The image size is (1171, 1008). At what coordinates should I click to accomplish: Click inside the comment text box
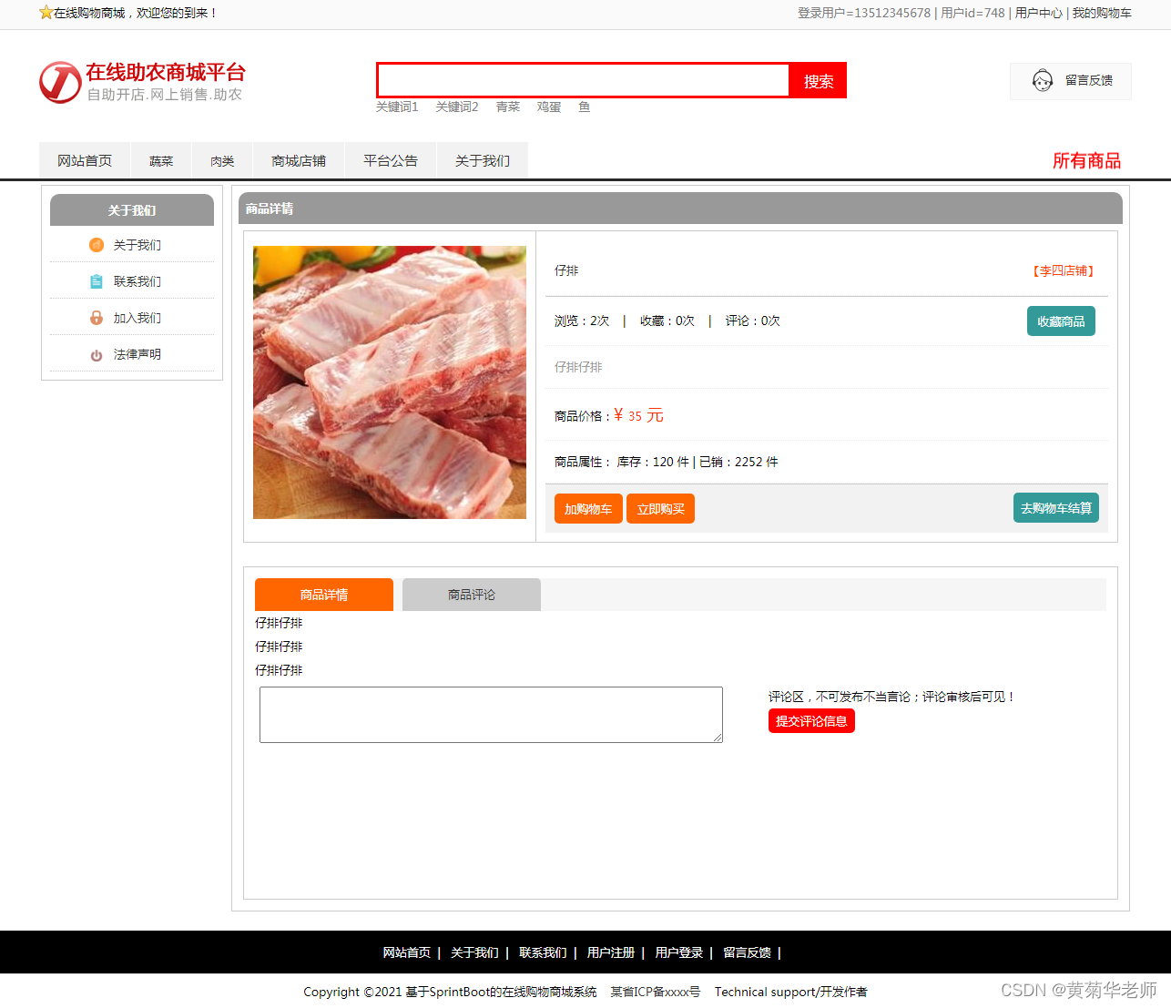coord(491,715)
